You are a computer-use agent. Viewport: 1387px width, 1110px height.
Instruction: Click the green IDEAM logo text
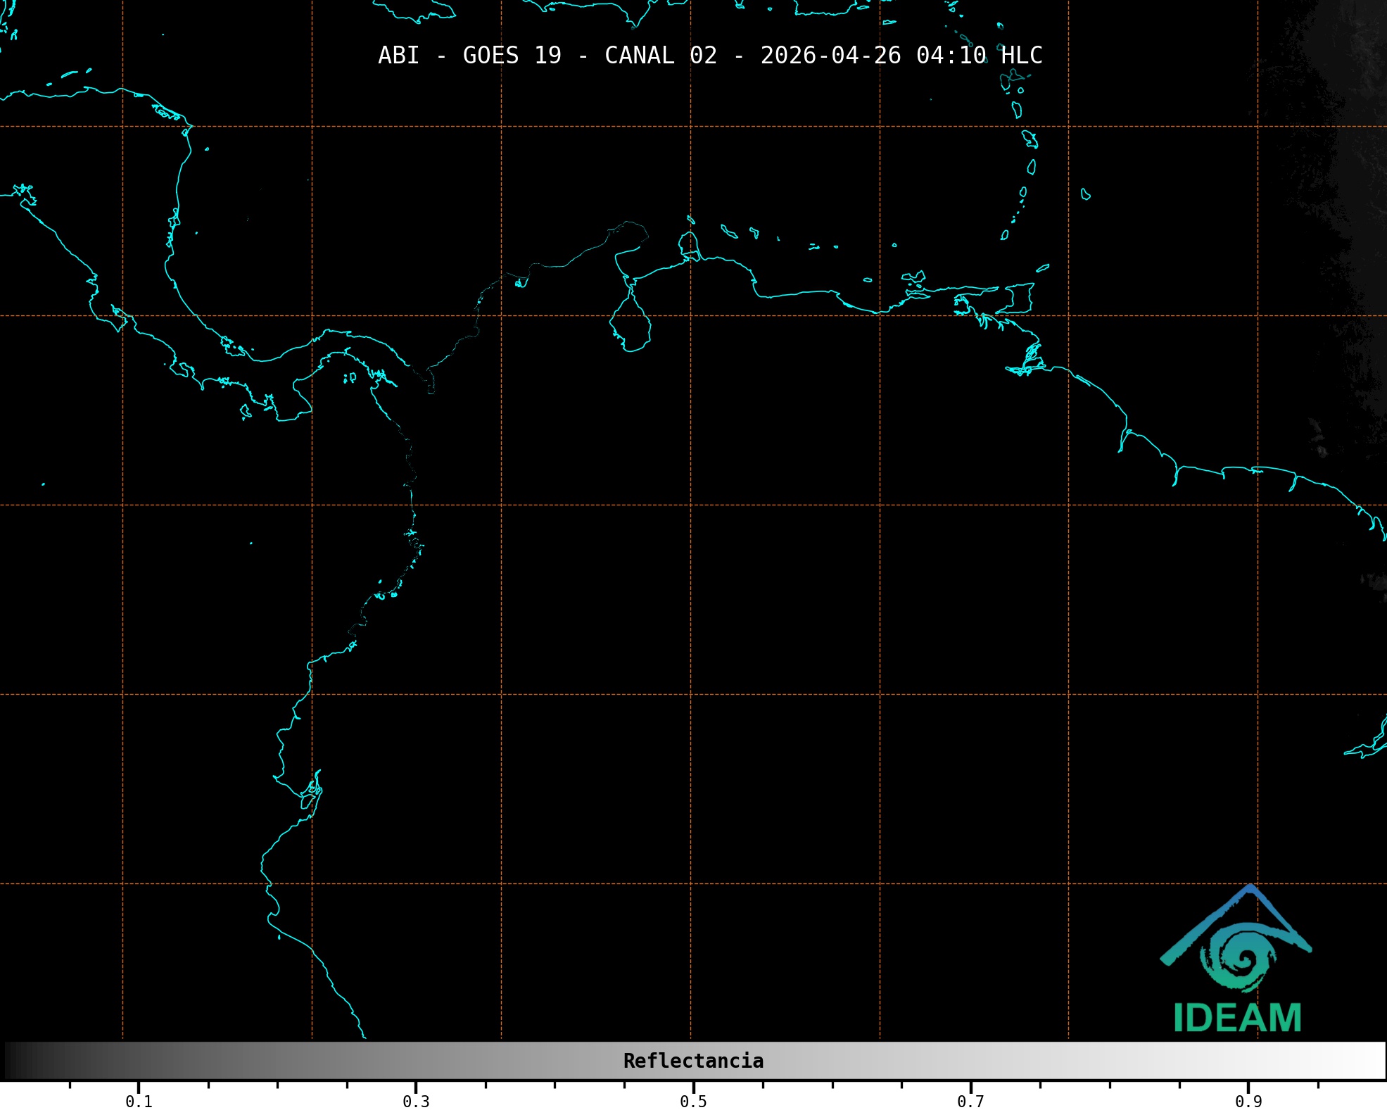point(1237,1018)
